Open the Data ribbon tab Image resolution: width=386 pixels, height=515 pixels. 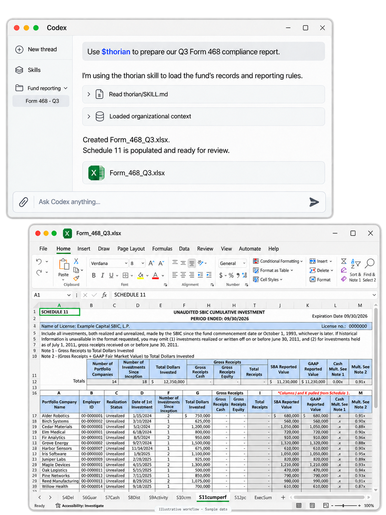184,249
